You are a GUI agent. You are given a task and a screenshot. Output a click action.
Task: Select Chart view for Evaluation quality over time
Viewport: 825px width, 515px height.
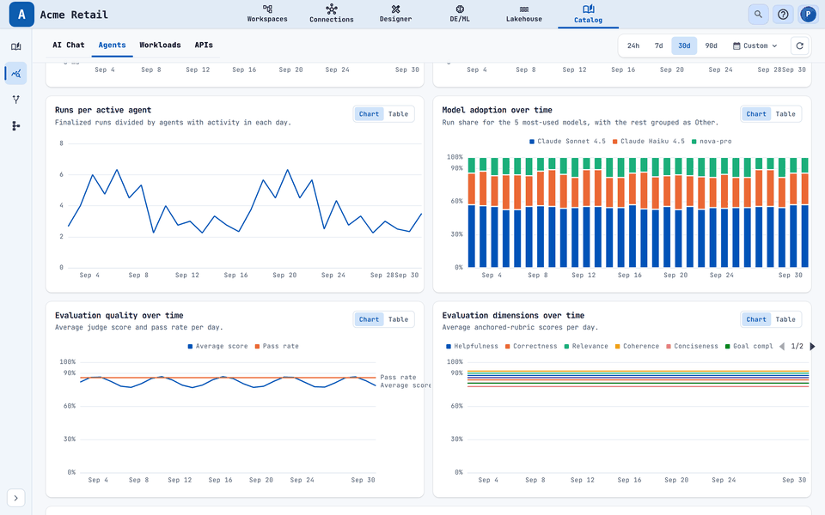(x=369, y=319)
